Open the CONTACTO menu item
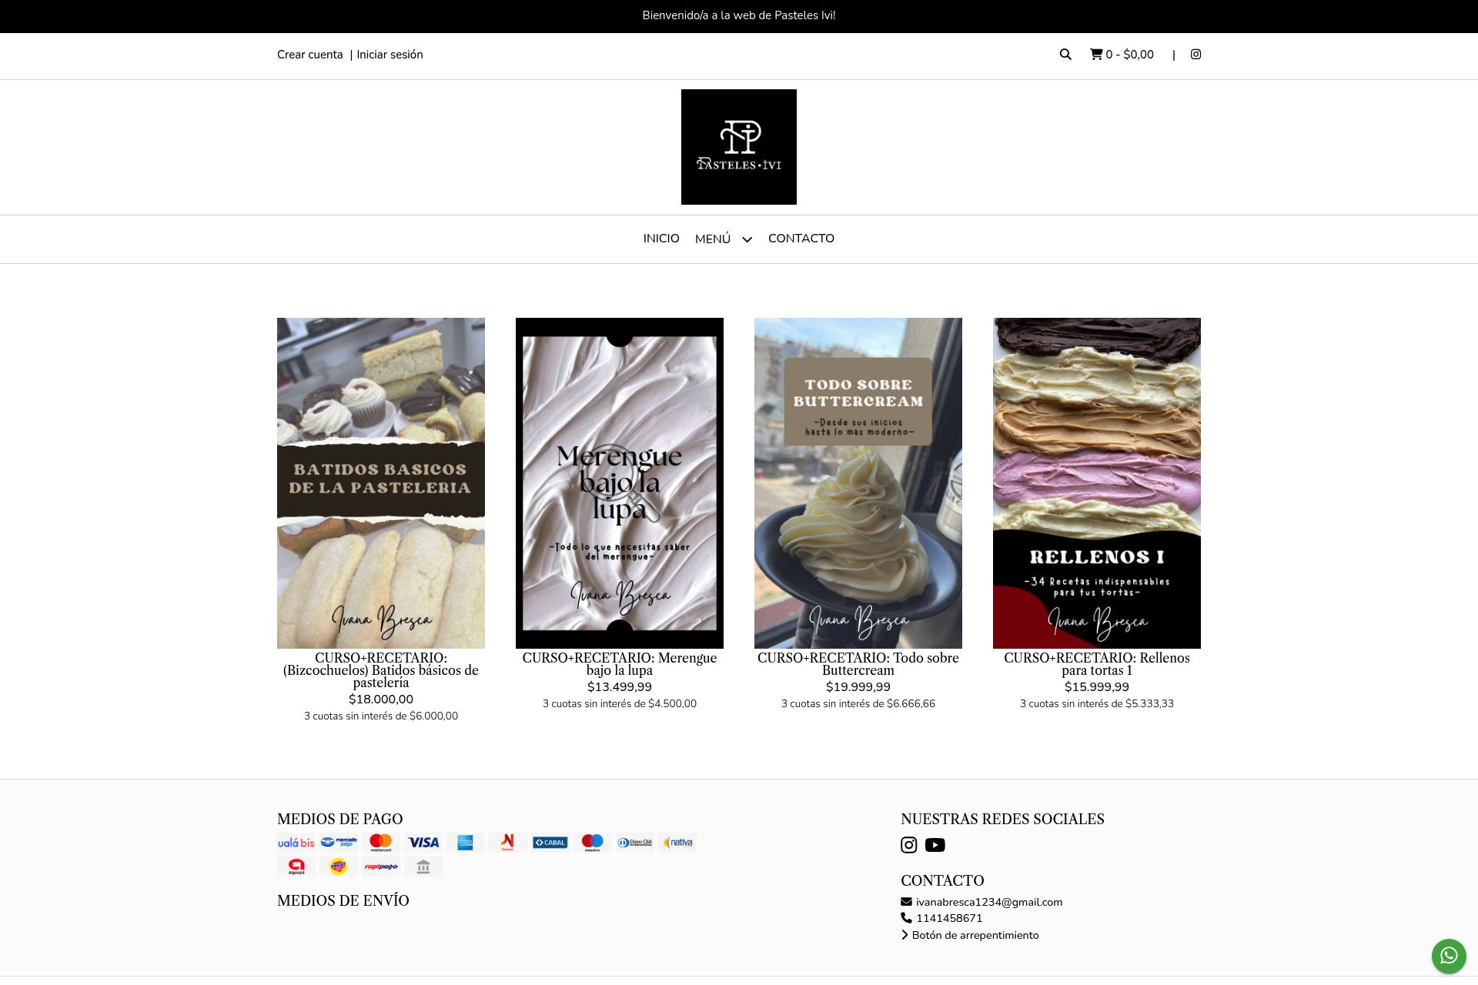This screenshot has height=985, width=1478. pyautogui.click(x=801, y=239)
